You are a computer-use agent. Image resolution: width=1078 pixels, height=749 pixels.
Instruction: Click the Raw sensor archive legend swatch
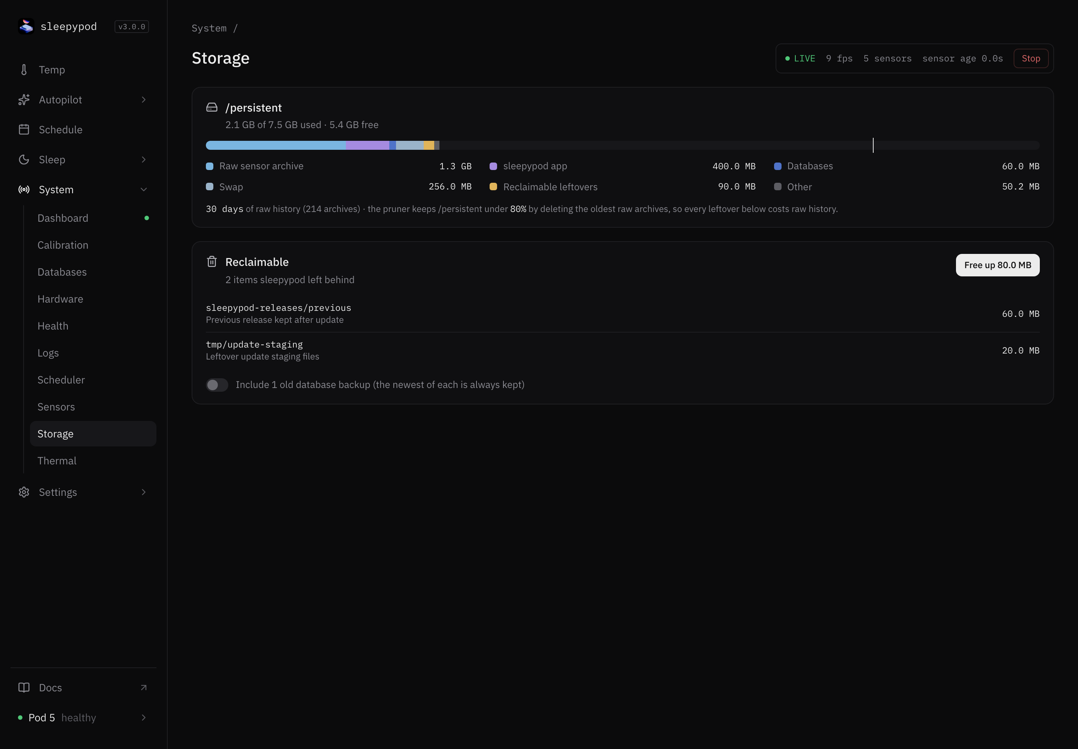tap(210, 166)
